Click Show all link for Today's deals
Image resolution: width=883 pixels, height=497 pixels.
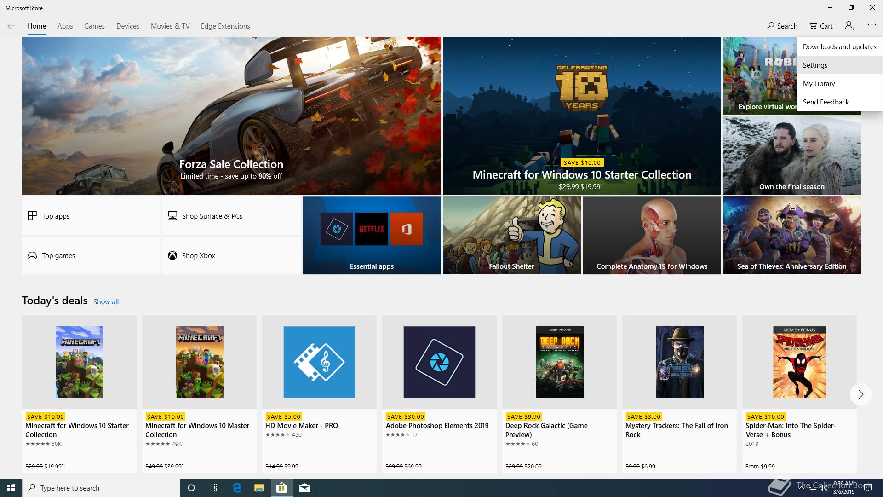click(x=106, y=301)
